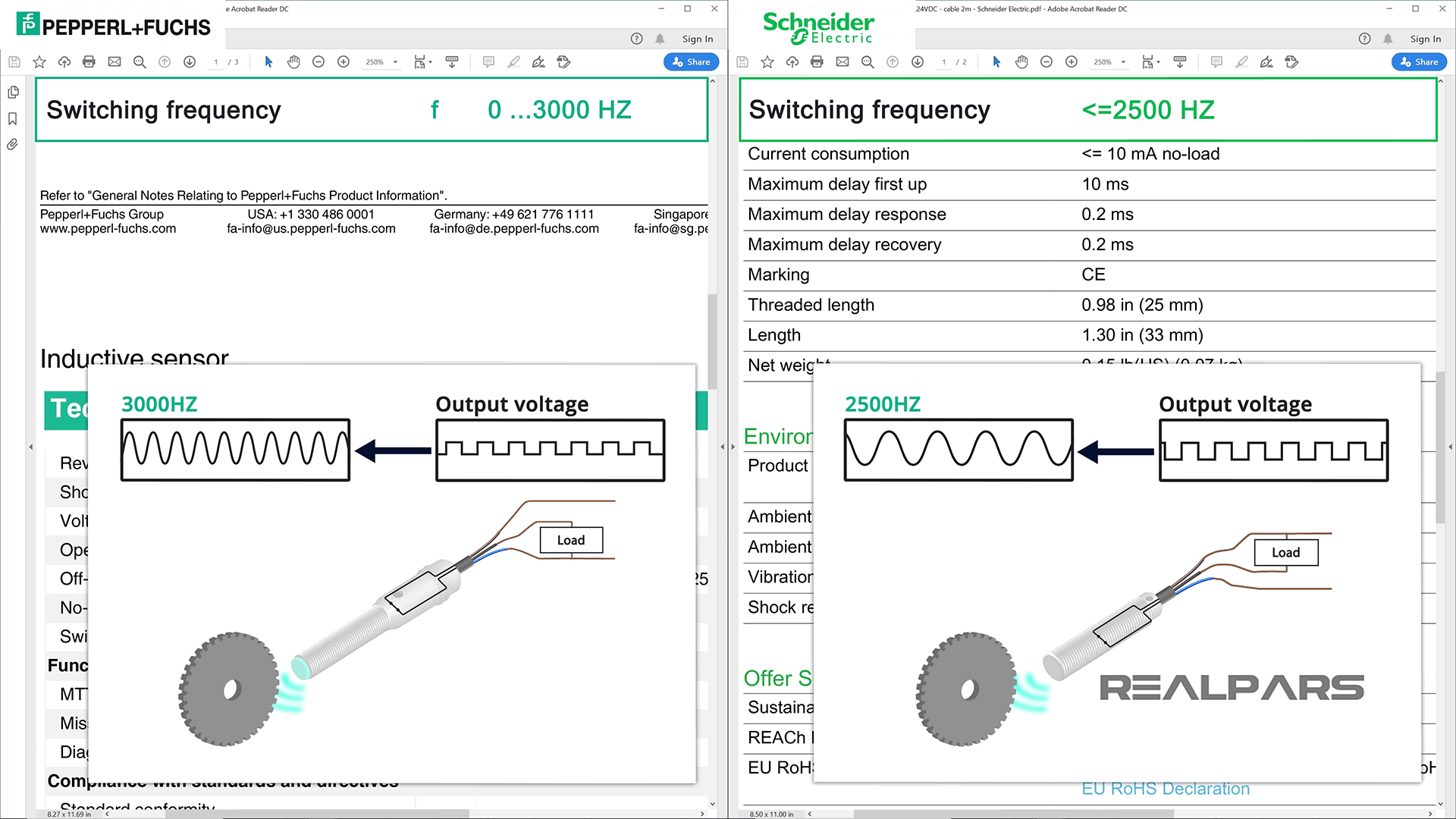
Task: Open the zoom level dropdown in Schneider window
Action: click(x=1122, y=61)
